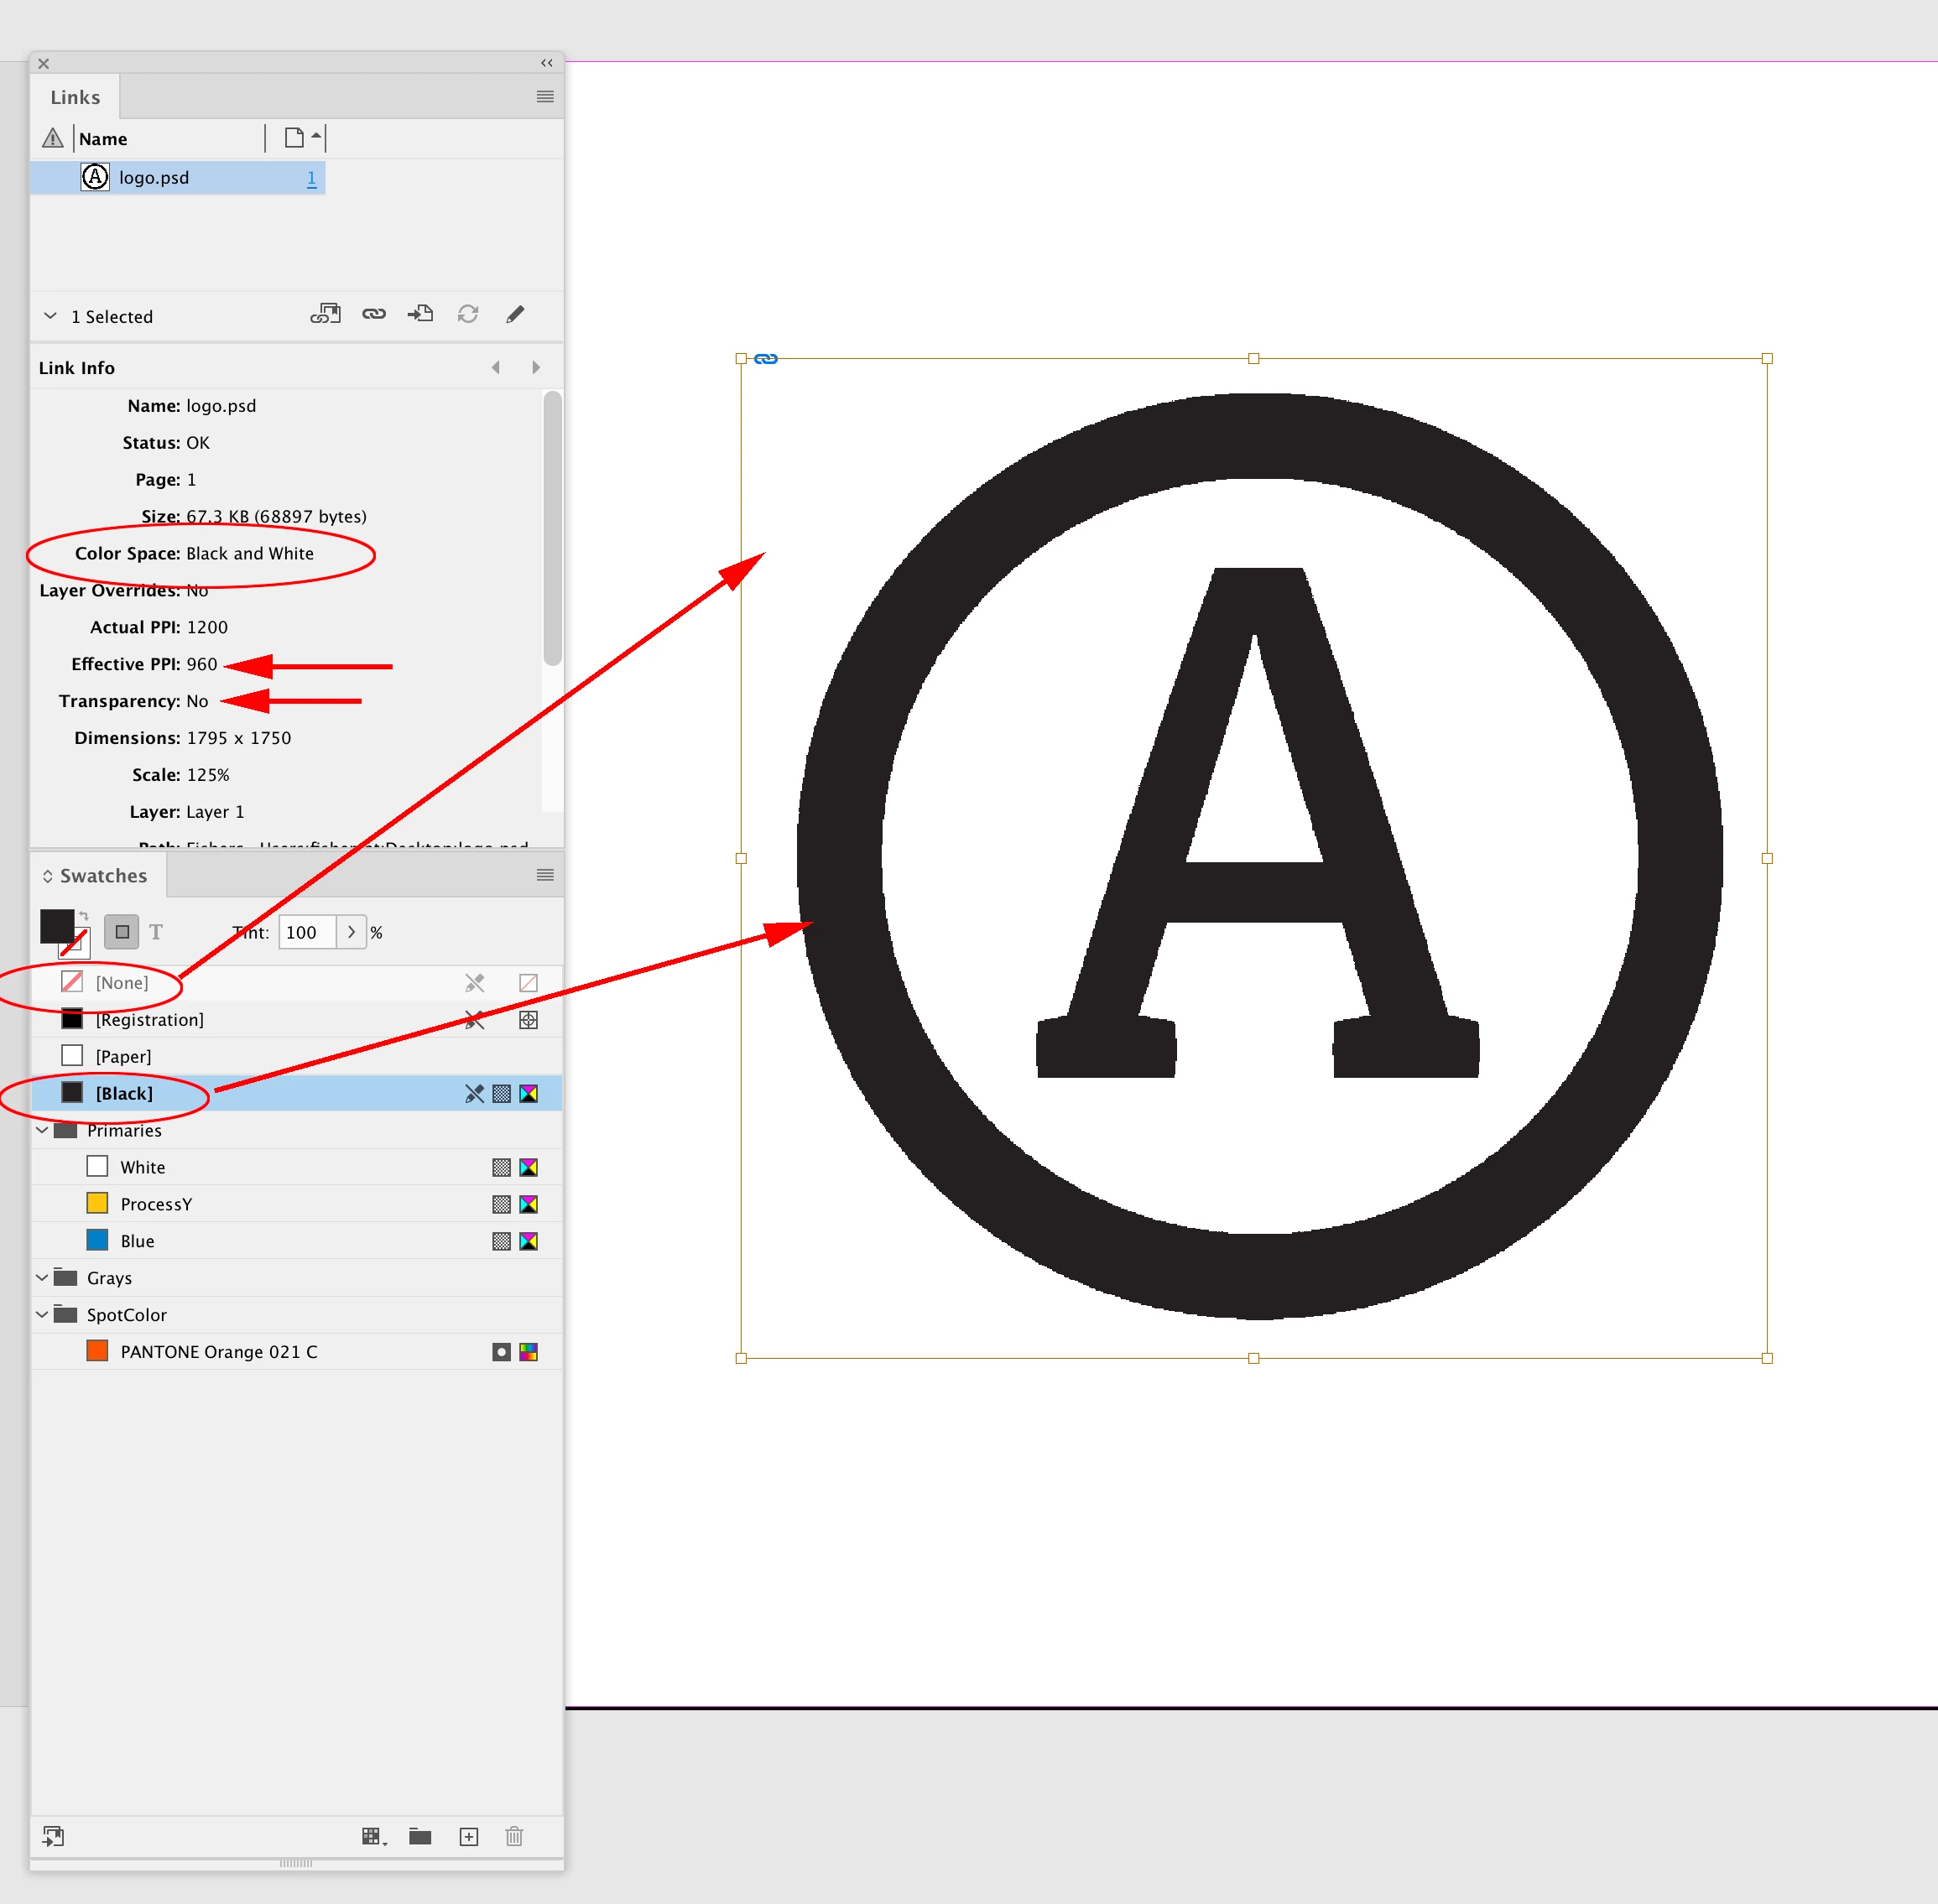Open the Tint percentage slider arrow
Viewport: 1938px width, 1904px height.
[351, 932]
